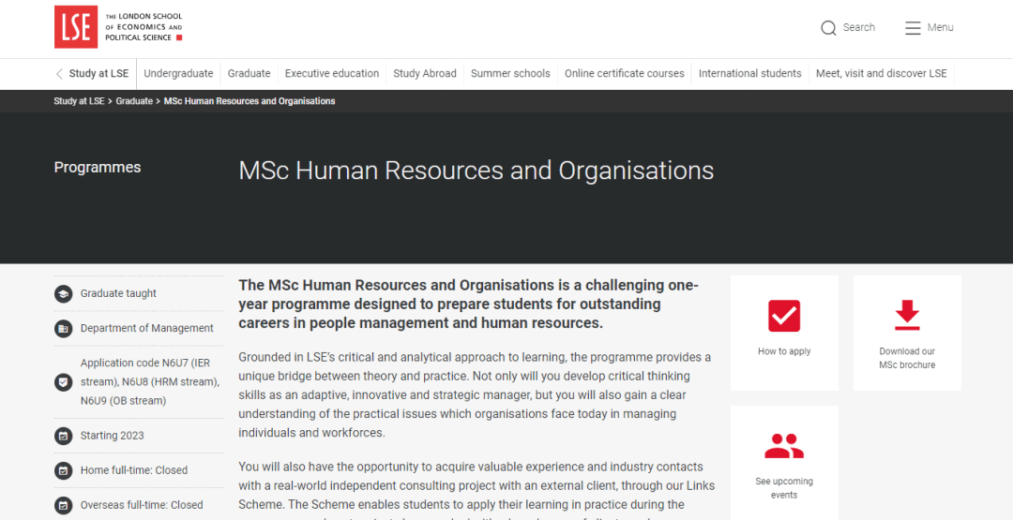This screenshot has width=1013, height=520.
Task: Click the download brochure arrow icon
Action: click(907, 316)
